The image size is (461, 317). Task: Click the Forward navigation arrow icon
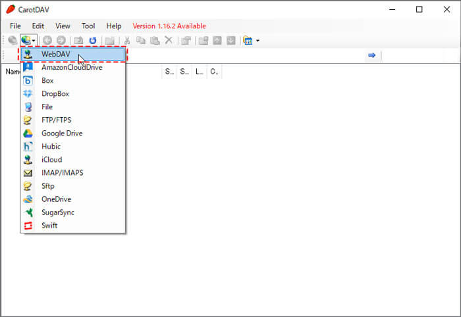tap(61, 40)
